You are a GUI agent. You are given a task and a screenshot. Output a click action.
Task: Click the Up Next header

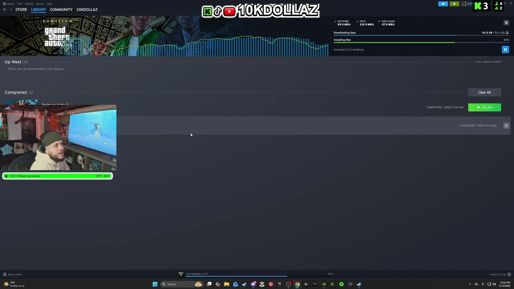(x=13, y=62)
